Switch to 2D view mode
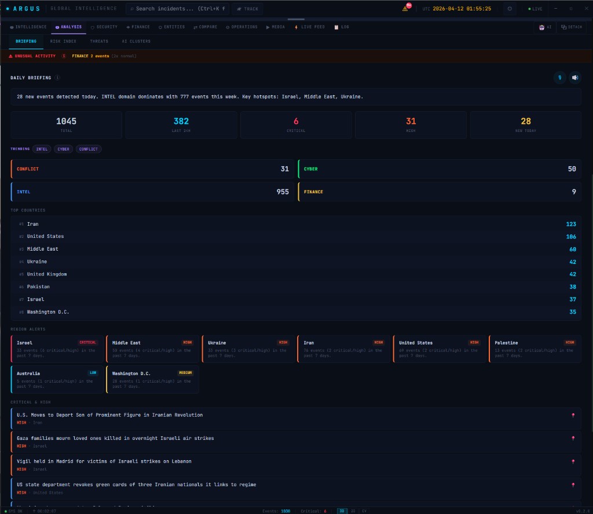Image resolution: width=593 pixels, height=514 pixels. pos(353,511)
